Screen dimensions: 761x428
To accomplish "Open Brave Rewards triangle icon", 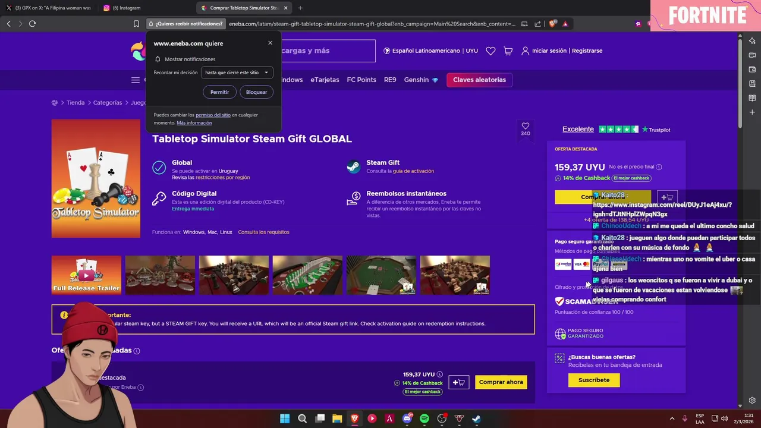I will tap(565, 24).
